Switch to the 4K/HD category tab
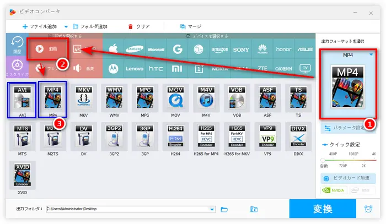Screen dimensions: 386x224 (x=84, y=48)
